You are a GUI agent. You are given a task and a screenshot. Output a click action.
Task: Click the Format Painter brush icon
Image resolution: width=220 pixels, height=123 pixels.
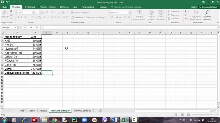(x=11, y=18)
